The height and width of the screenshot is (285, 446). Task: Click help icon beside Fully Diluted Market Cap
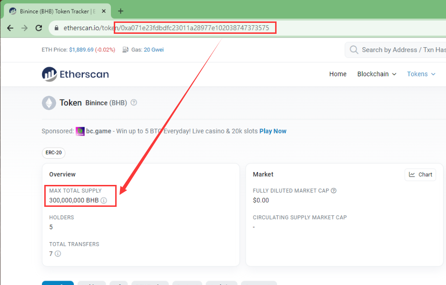334,191
